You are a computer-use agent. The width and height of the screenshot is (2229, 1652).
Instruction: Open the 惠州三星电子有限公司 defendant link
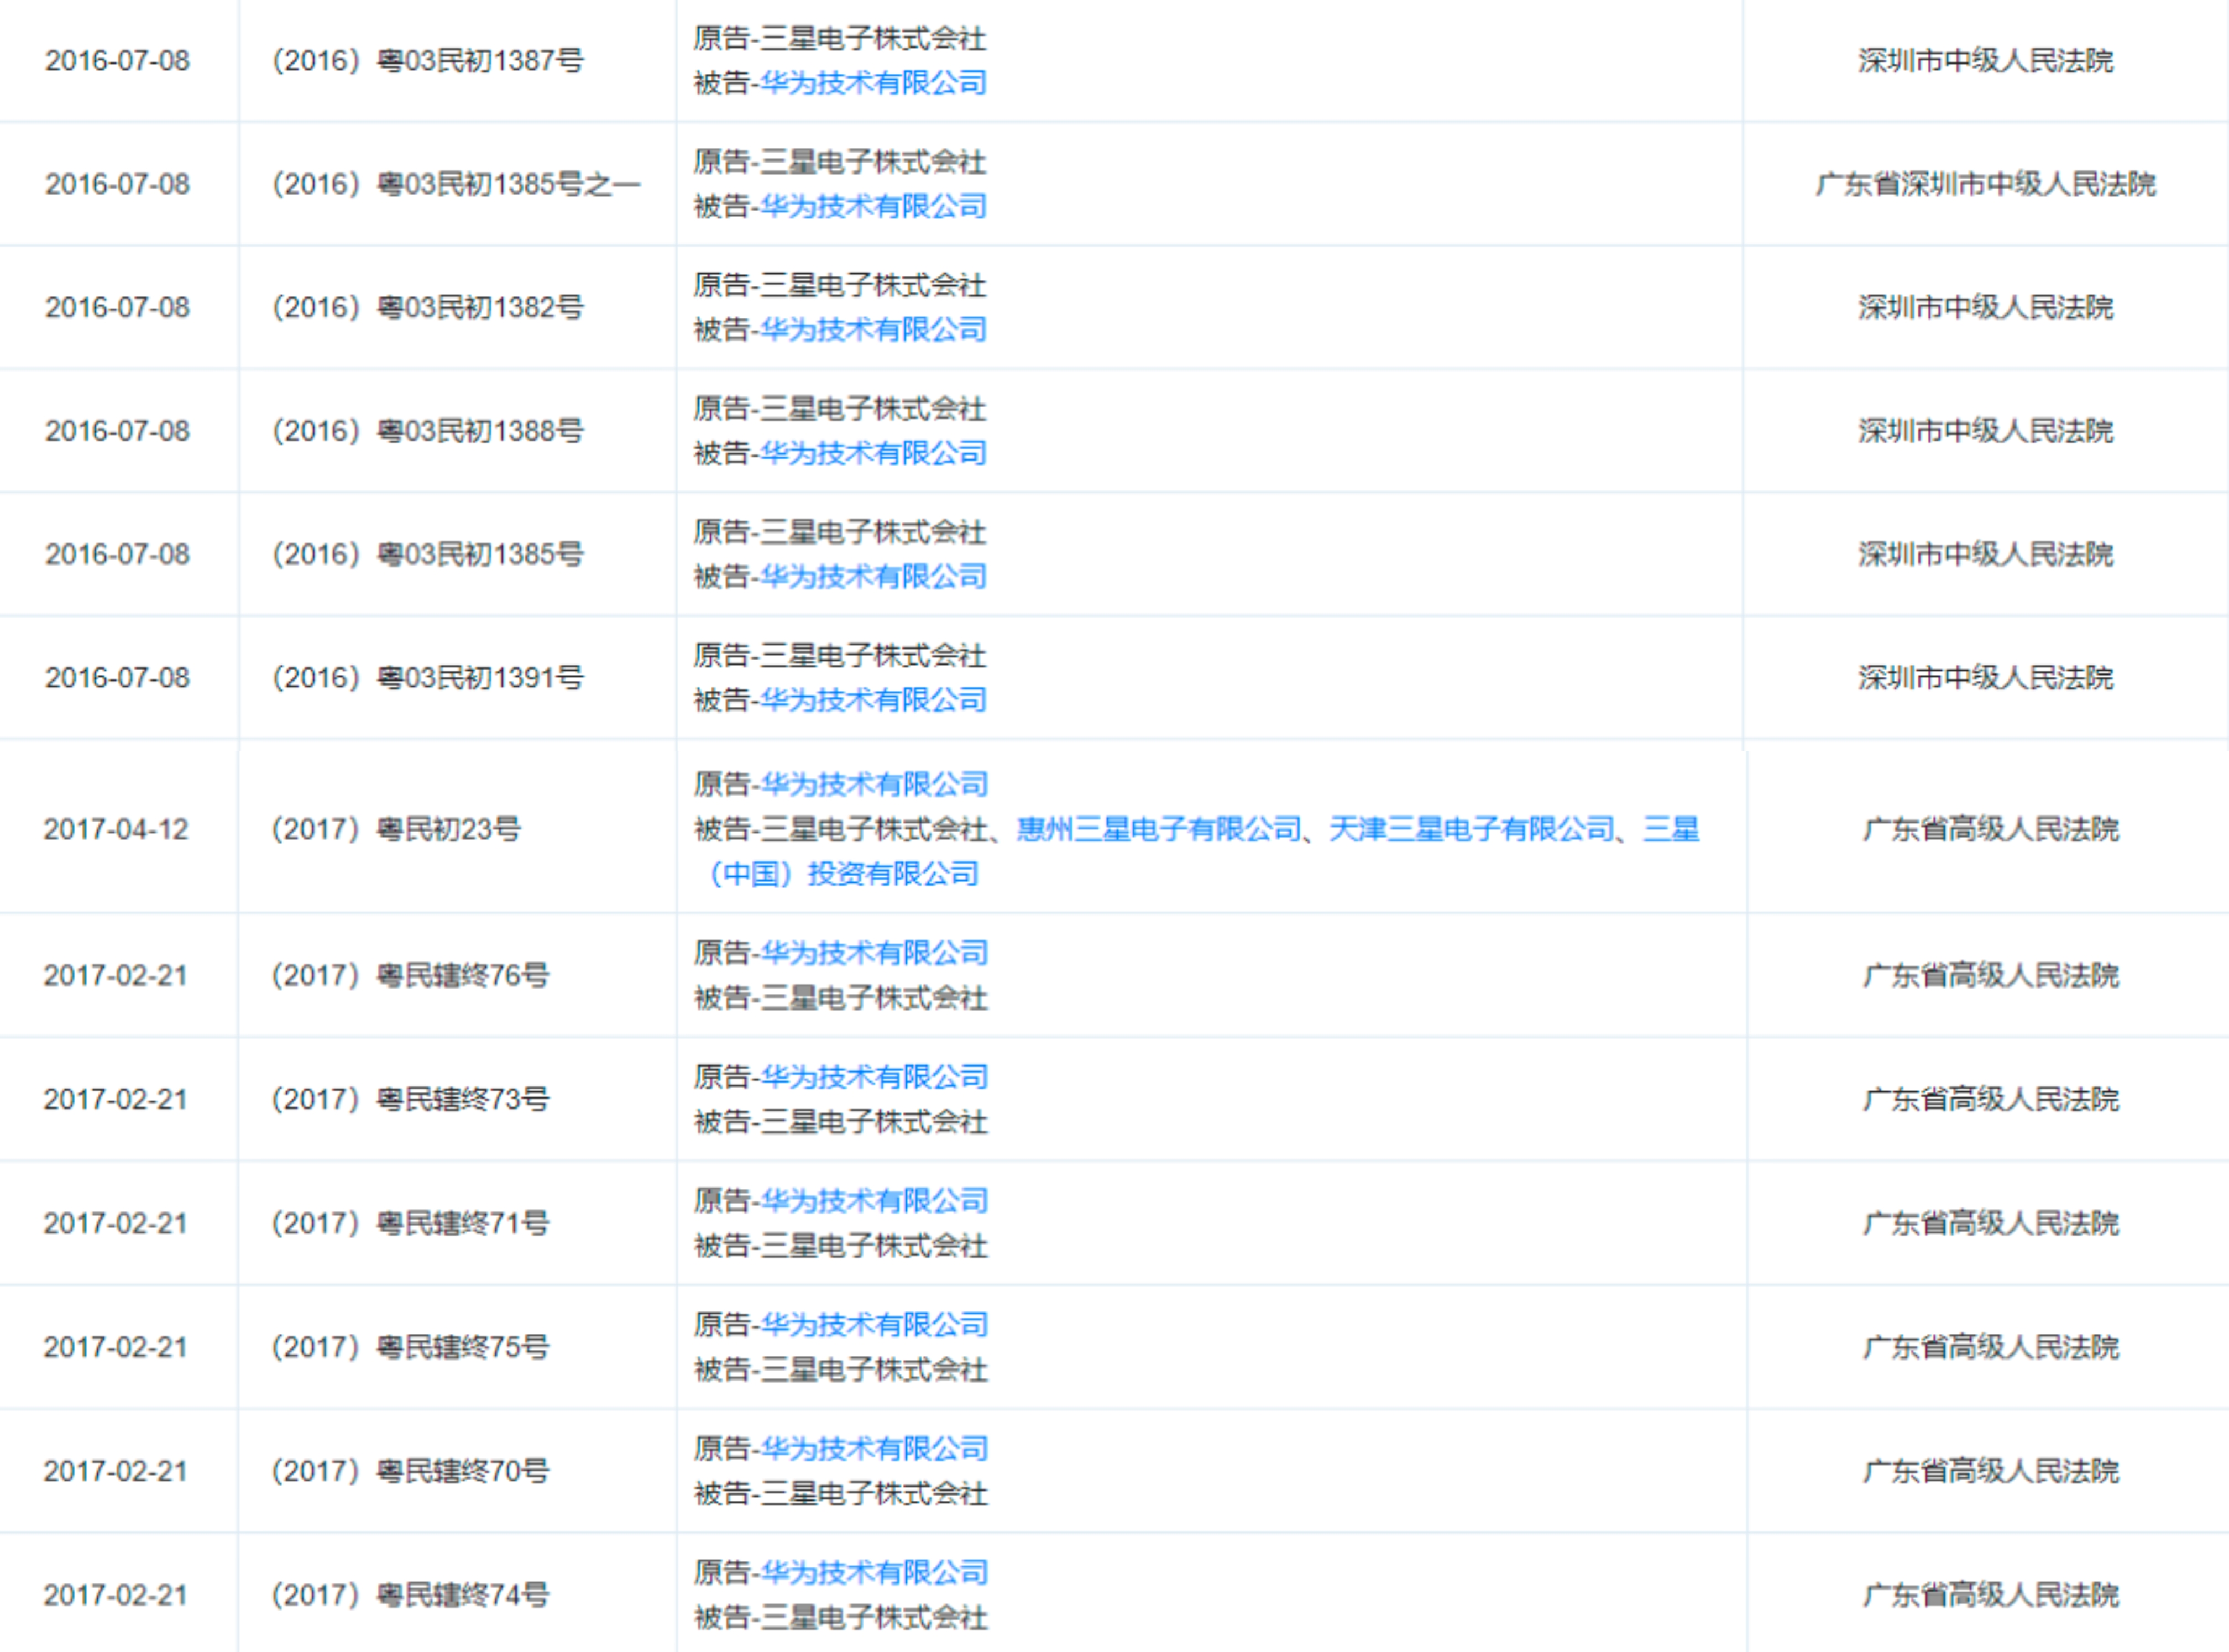(1159, 830)
